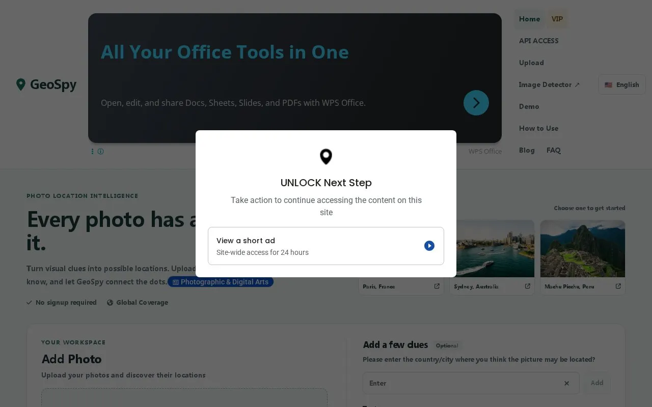
Task: Select Demo in the navigation
Action: click(529, 106)
